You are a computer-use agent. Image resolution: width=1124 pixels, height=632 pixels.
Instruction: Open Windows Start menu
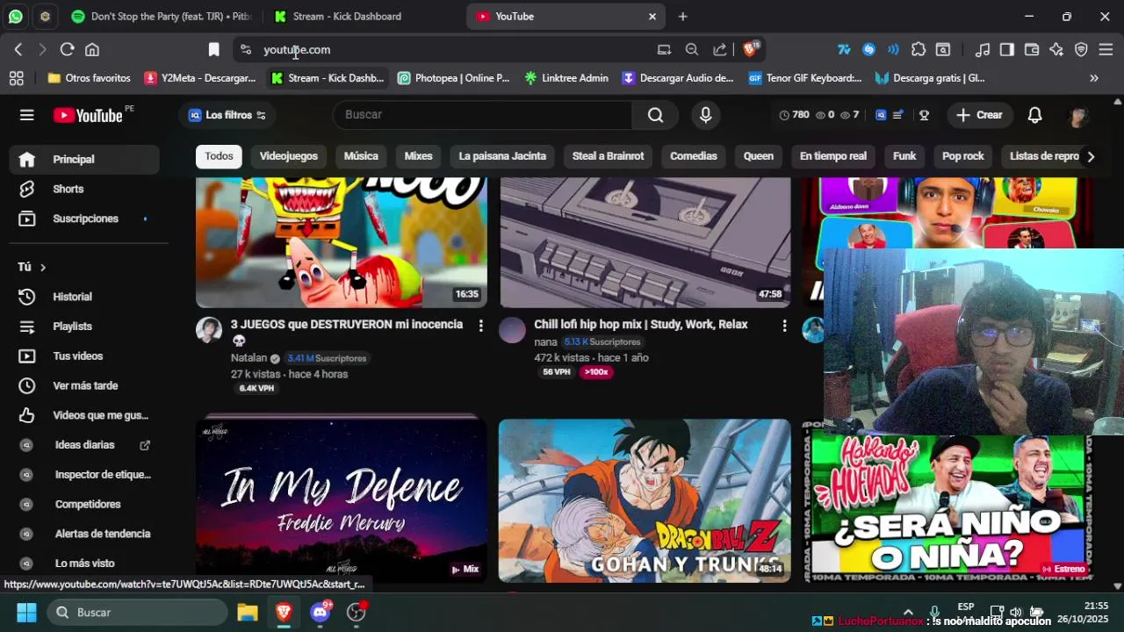[26, 612]
